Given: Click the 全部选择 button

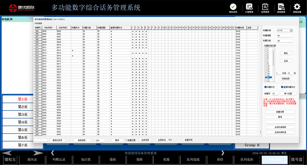Looking at the screenshot, I should 145,140.
